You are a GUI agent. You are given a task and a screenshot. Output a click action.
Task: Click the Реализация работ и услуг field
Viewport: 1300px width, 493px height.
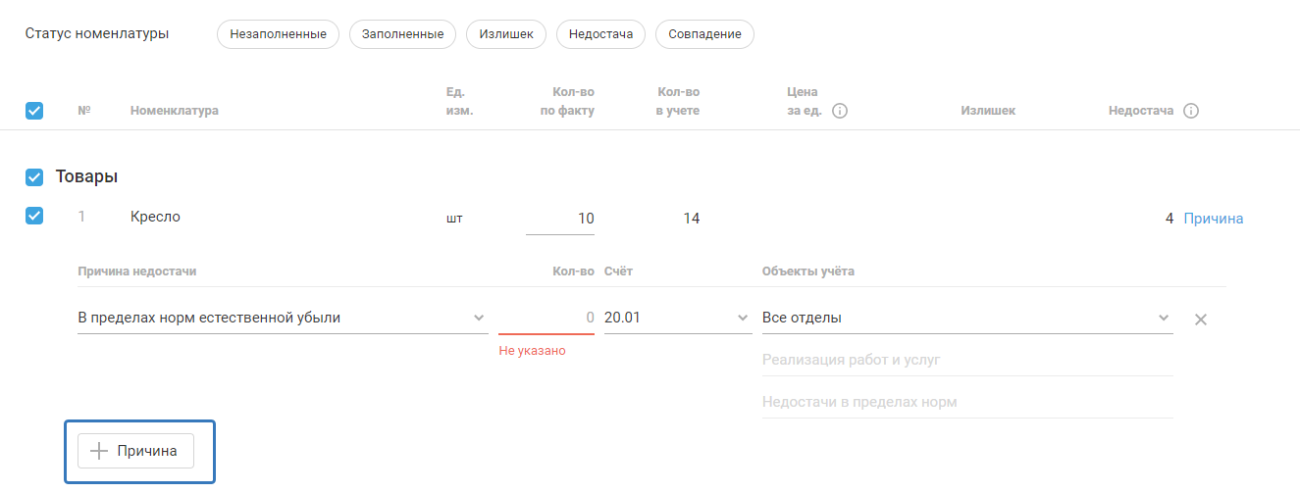966,360
